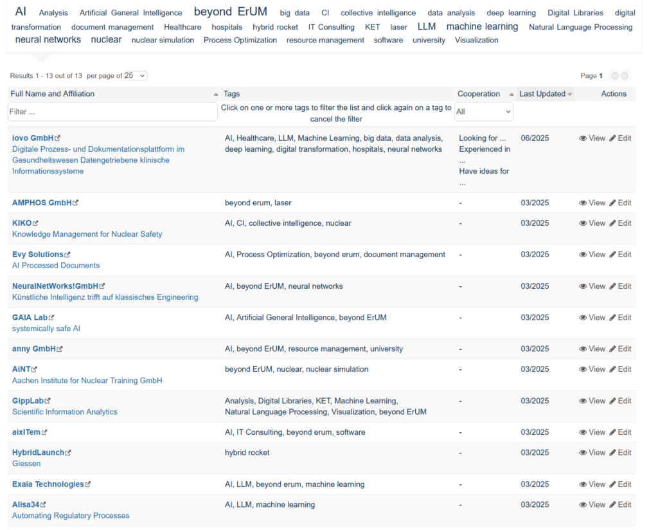Image resolution: width=658 pixels, height=530 pixels.
Task: Open external link icon beside GippLab
Action: pos(48,401)
